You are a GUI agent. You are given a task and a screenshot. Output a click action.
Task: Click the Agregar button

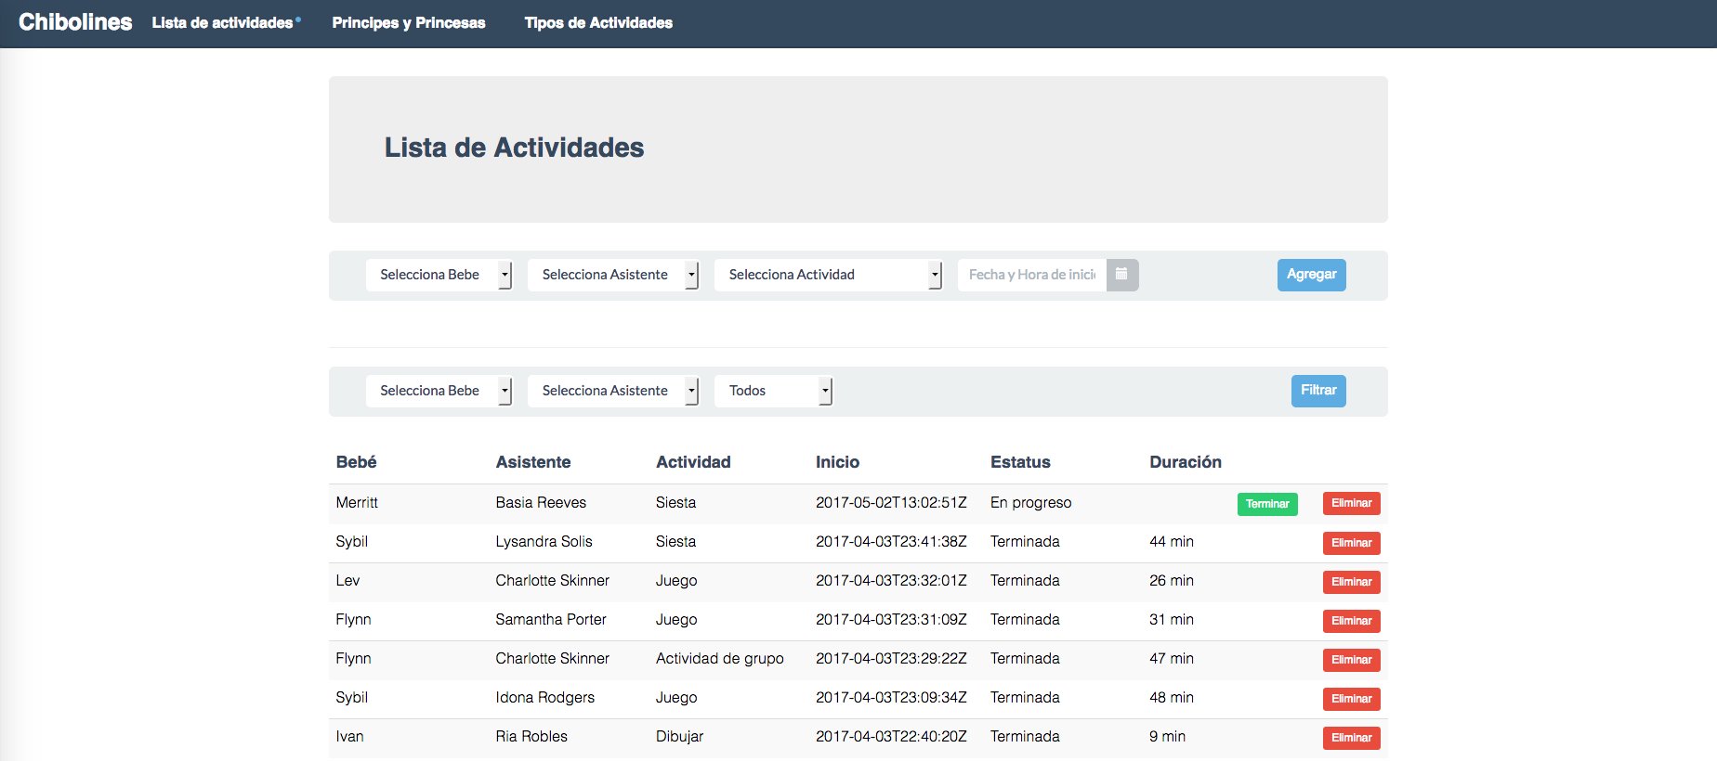click(x=1312, y=275)
